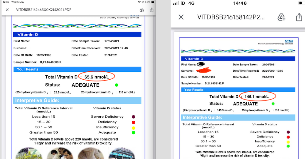Tap date sample taken 17/04/2021
305x159 pixels.
click(x=112, y=41)
